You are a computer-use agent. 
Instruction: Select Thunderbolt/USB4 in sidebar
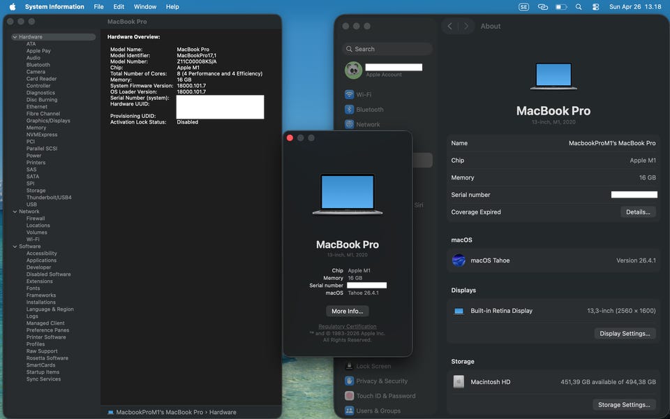coord(49,198)
